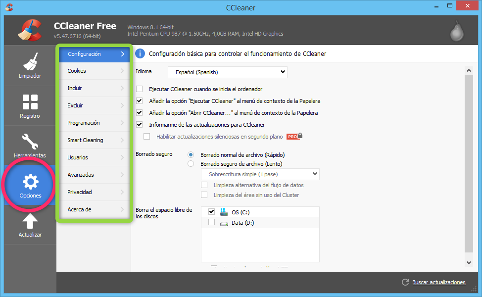The image size is (482, 297).
Task: Click chevron next to Avanzadas
Action: coord(122,175)
